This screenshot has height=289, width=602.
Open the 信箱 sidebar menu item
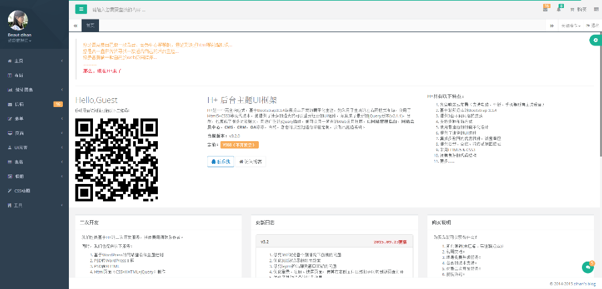[x=35, y=104]
